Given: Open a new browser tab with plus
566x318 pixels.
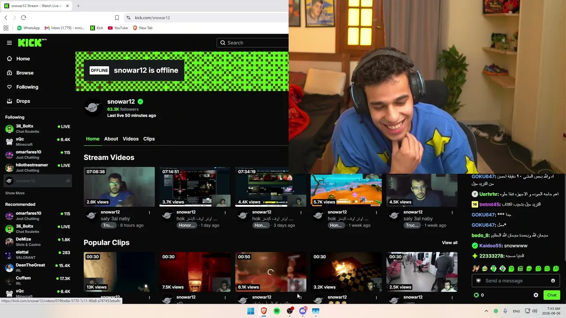Looking at the screenshot, I should coord(78,6).
